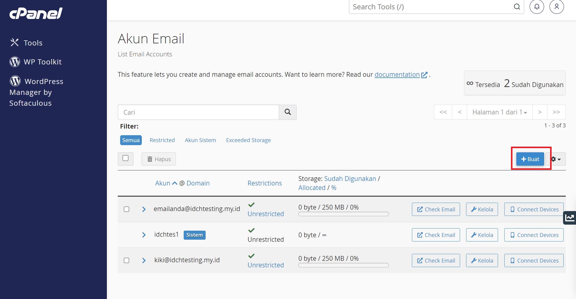Switch to the Restricted filter

pos(162,140)
